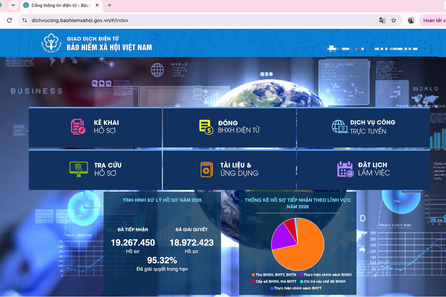Screen dimensions: 446x297
Task: View site information icon beside URL
Action: pyautogui.click(x=24, y=21)
